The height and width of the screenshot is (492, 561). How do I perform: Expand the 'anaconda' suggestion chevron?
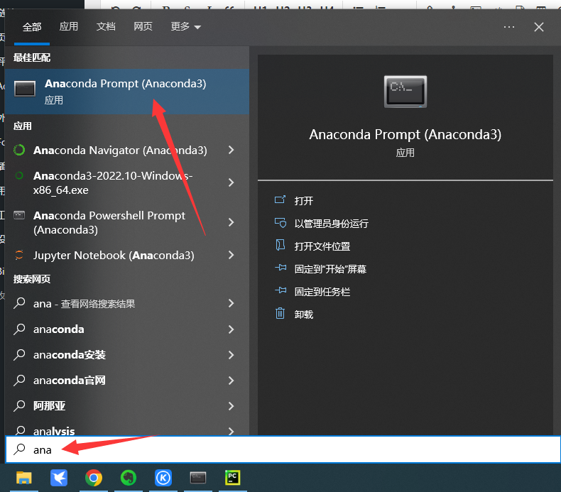pos(231,329)
